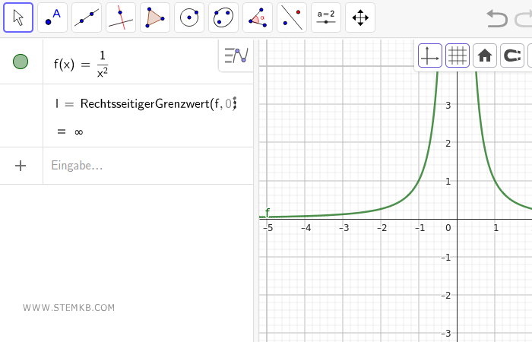Toggle visibility of function f(x)
The image size is (532, 342).
21,62
